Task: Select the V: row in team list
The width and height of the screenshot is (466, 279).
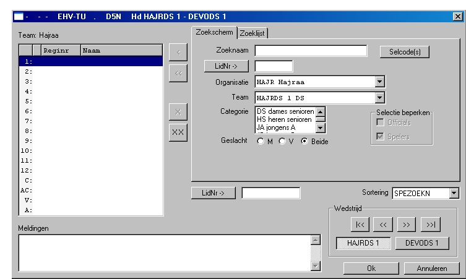Action: click(x=91, y=200)
